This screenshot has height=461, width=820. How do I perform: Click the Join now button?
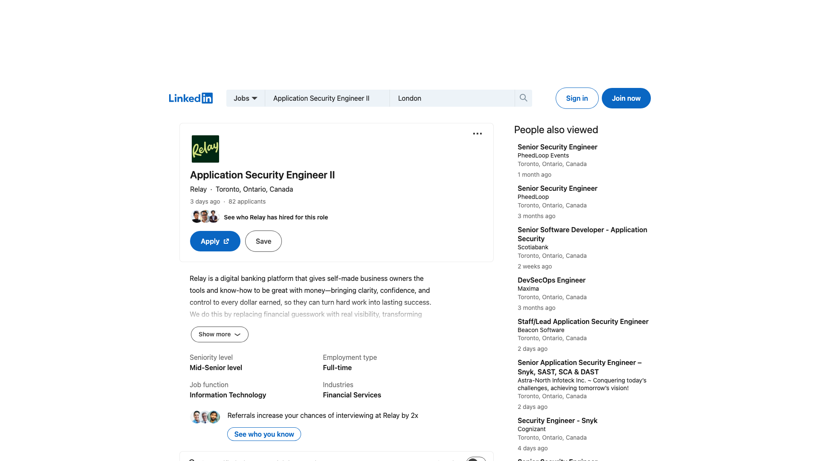[x=626, y=98]
